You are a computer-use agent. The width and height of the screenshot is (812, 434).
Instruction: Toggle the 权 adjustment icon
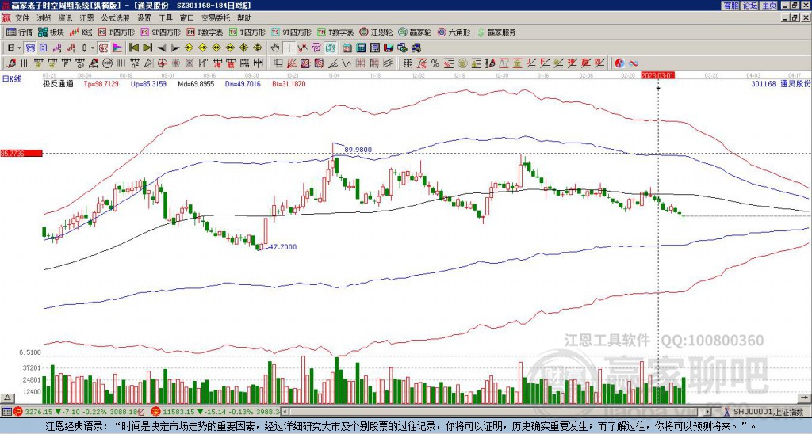click(104, 48)
